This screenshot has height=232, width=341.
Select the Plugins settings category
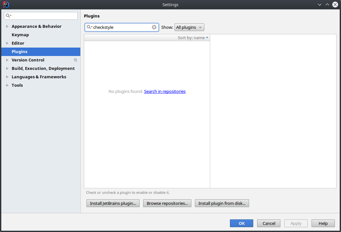pos(19,52)
